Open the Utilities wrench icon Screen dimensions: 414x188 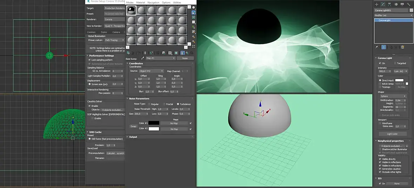pos(409,5)
